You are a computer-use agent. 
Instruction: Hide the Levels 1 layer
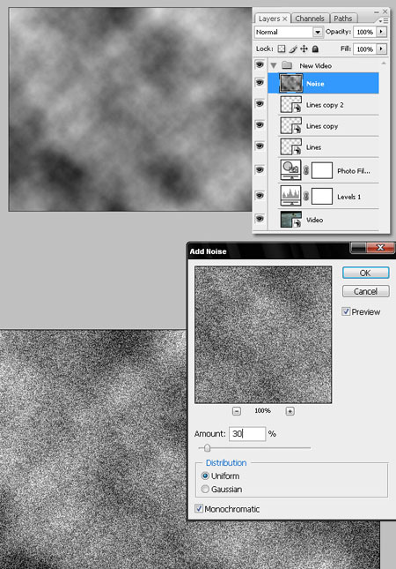pyautogui.click(x=260, y=196)
